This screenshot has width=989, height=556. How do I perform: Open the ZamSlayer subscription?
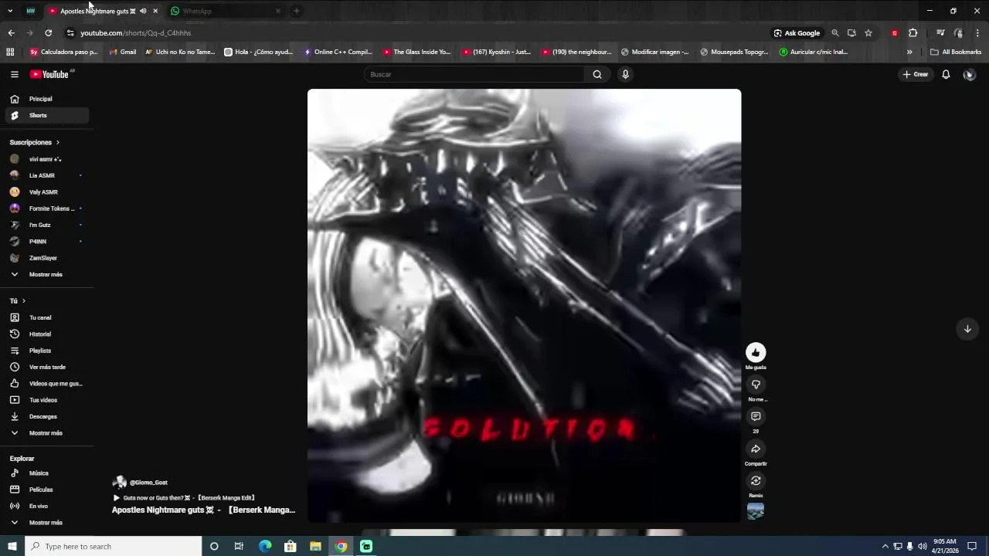point(47,258)
